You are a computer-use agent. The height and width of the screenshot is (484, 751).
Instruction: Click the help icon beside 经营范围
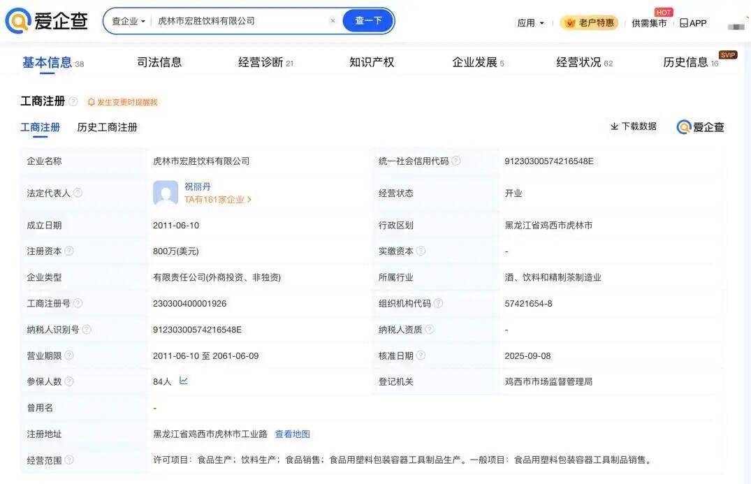click(x=69, y=460)
